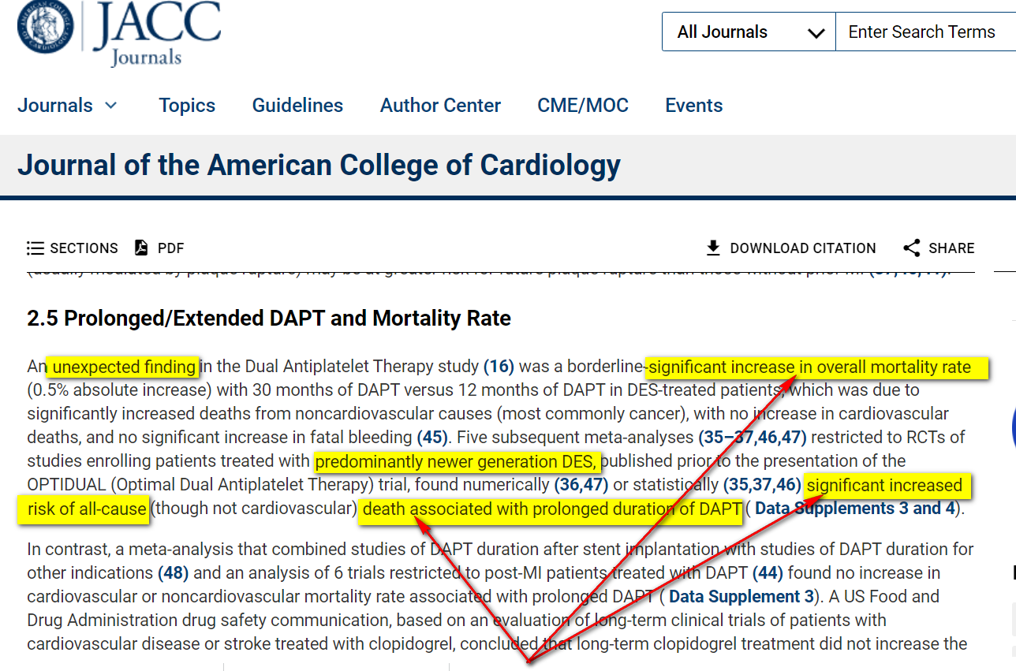The height and width of the screenshot is (671, 1016).
Task: Click the Download Citation arrow icon
Action: click(x=713, y=248)
